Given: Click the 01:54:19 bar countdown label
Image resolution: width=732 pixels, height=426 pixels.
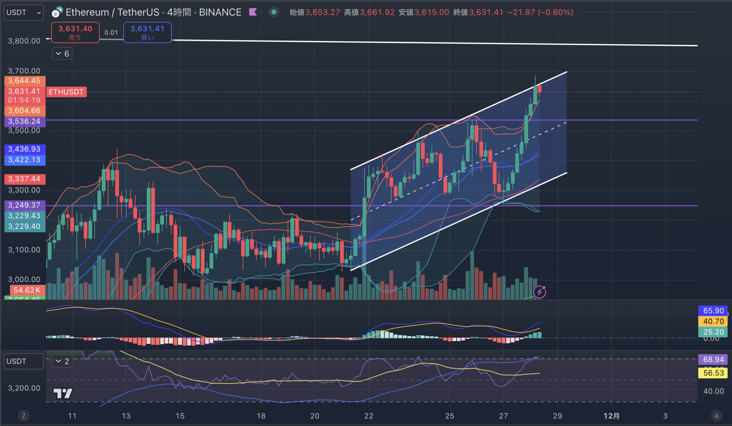Looking at the screenshot, I should tap(25, 100).
